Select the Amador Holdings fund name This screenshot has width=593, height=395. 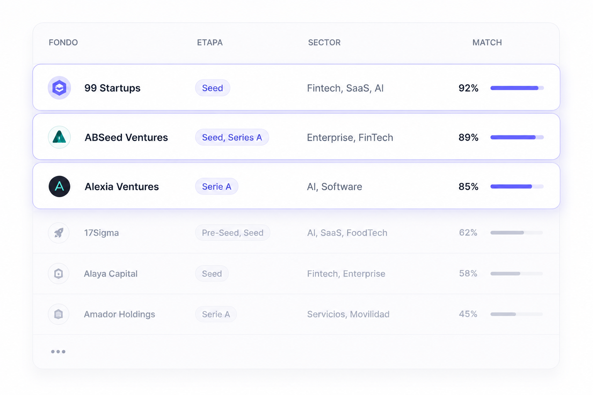pos(120,314)
